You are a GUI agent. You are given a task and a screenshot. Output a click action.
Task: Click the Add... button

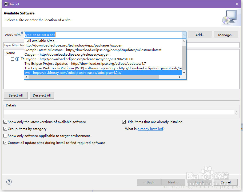coord(200,35)
